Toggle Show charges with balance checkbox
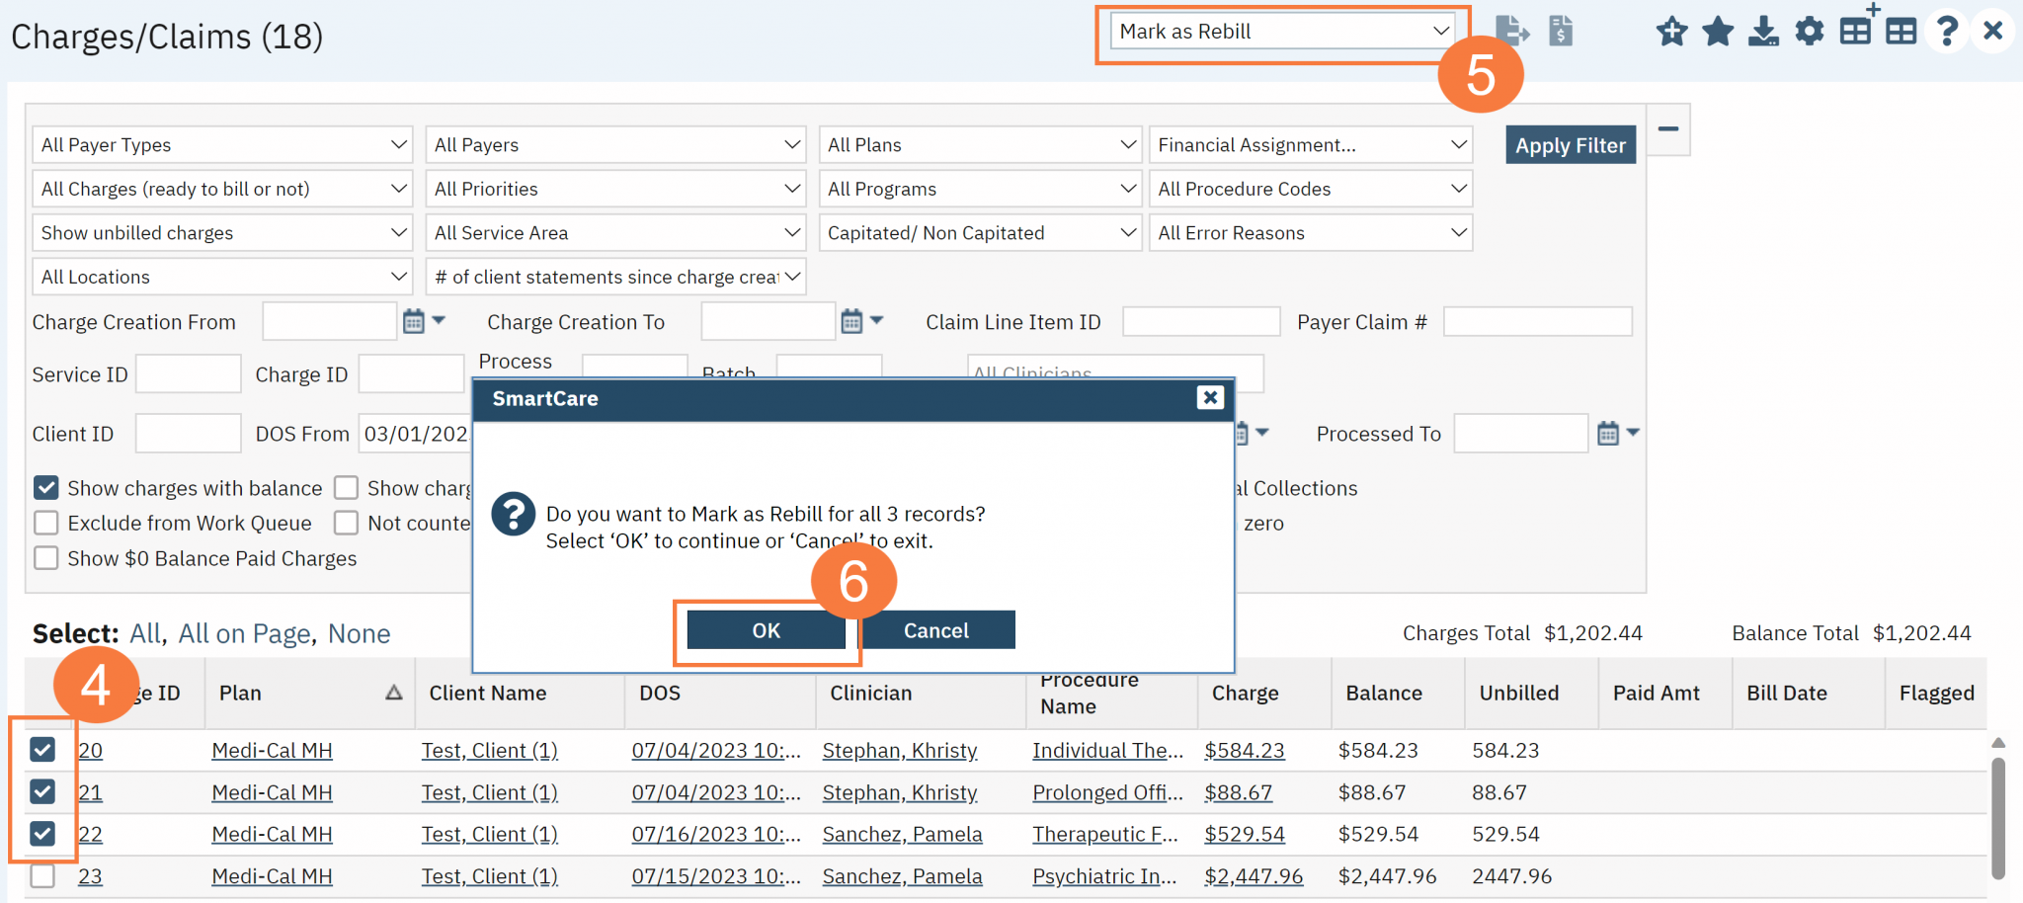 click(46, 488)
